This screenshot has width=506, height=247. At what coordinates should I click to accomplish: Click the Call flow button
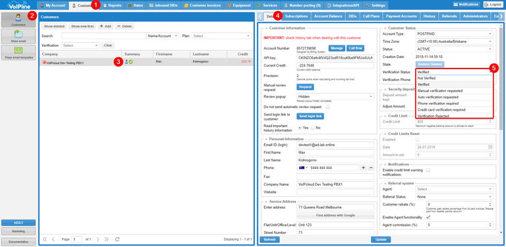(355, 48)
